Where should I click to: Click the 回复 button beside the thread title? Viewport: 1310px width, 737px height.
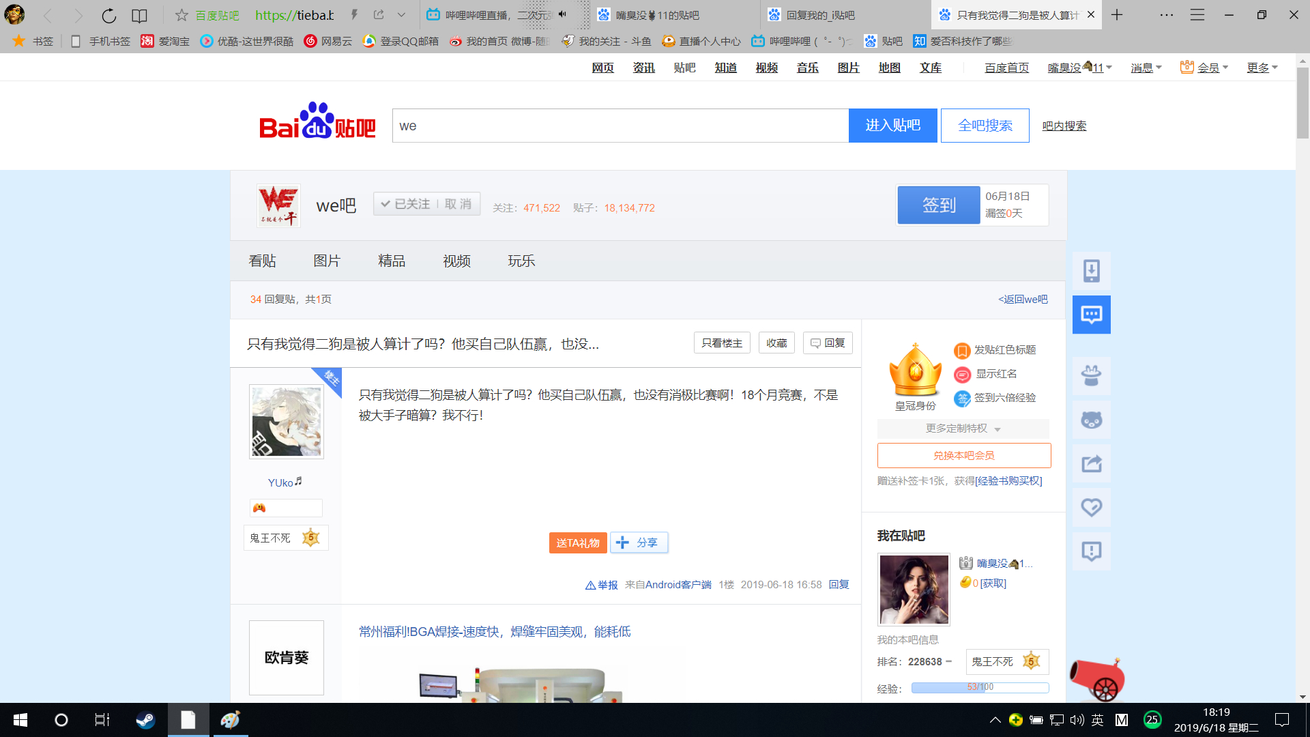tap(828, 343)
